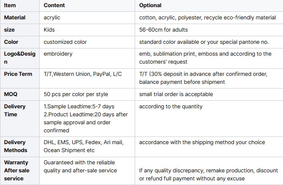Click '50 pcs per color per style'

pyautogui.click(x=76, y=94)
